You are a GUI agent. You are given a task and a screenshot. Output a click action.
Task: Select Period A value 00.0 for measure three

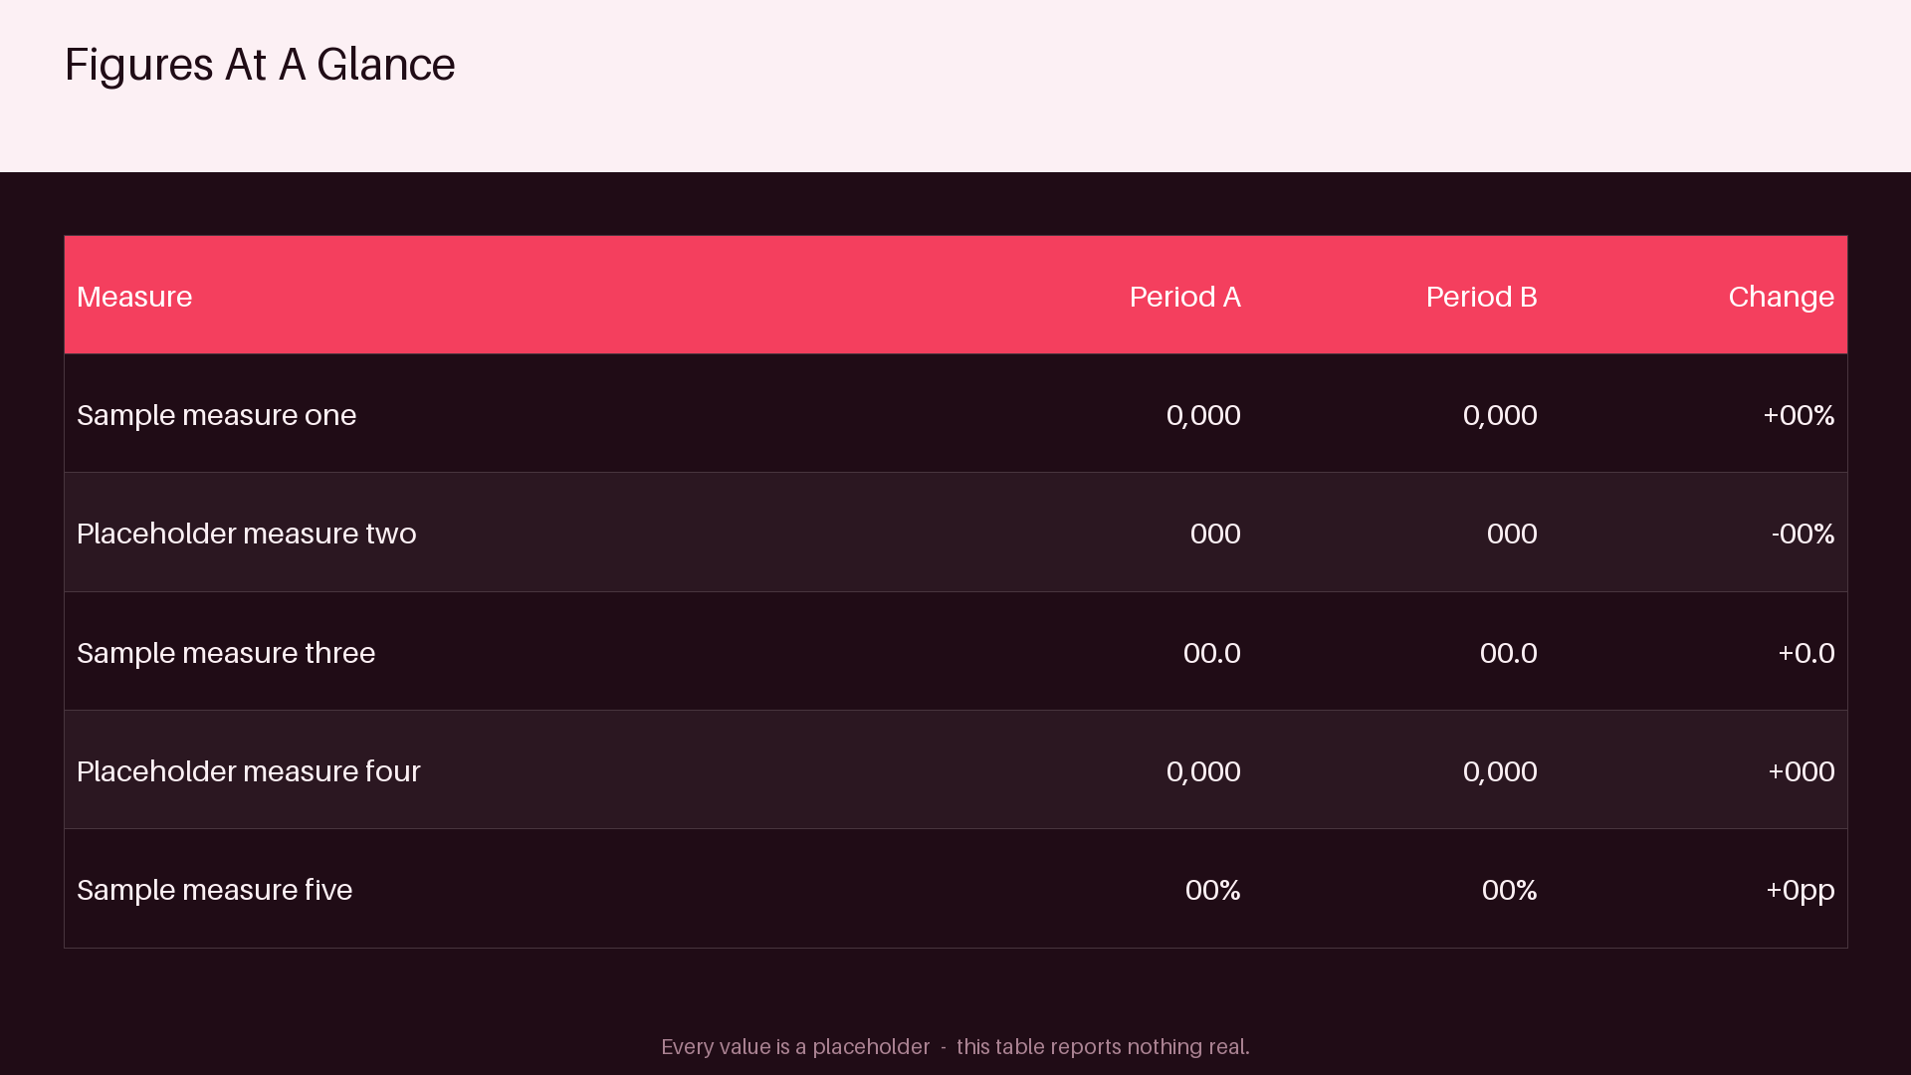(1211, 653)
